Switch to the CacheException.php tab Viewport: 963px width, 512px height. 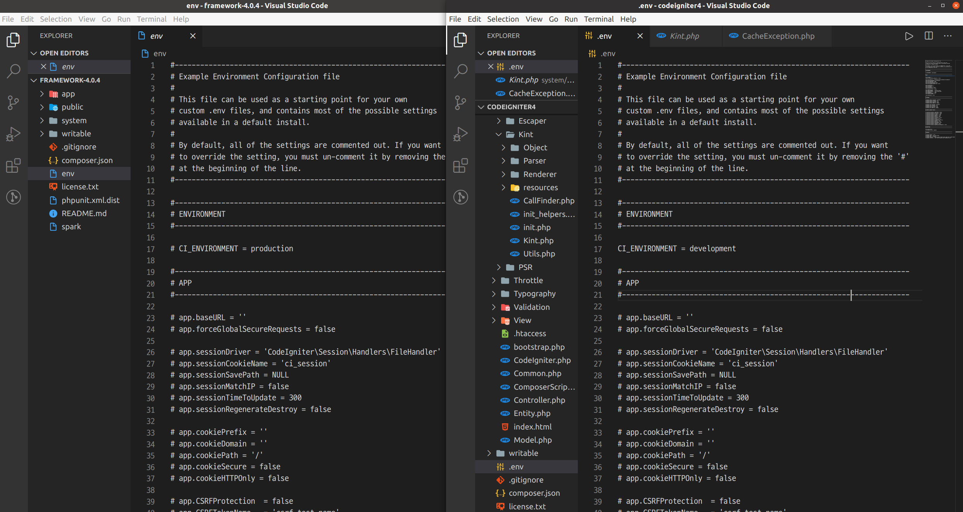pyautogui.click(x=778, y=36)
